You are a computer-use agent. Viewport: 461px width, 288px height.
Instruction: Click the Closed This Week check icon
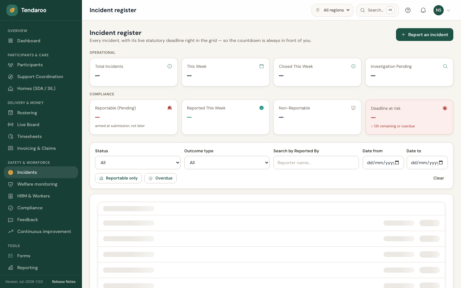click(x=353, y=66)
